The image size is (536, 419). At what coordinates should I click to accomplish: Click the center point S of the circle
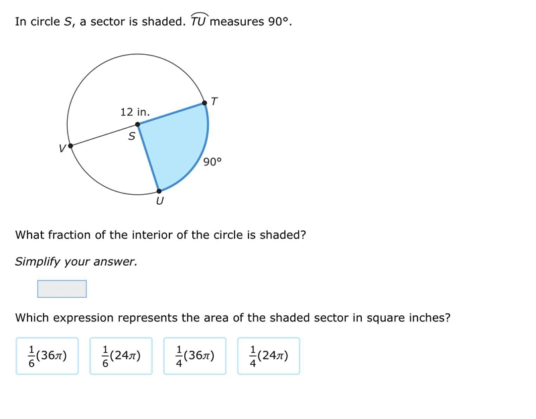(137, 124)
